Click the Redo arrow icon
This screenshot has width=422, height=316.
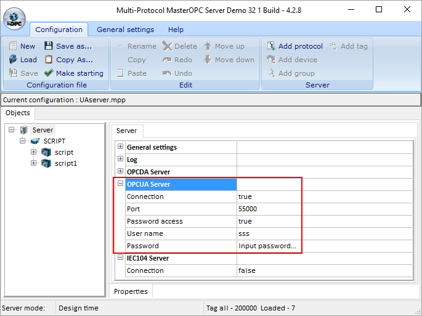(x=167, y=60)
